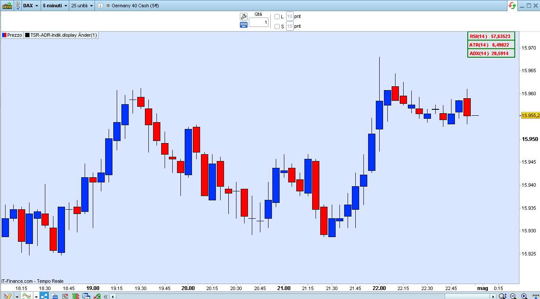This screenshot has width=540, height=299.
Task: Select the Prezzo legend label
Action: click(x=15, y=35)
